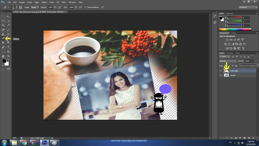Image resolution: width=259 pixels, height=146 pixels.
Task: Reset default foreground and background colors
Action: (x=3, y=65)
